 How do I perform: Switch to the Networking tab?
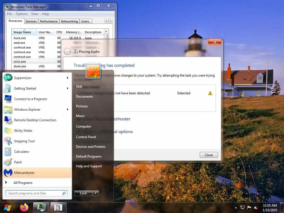pos(69,21)
